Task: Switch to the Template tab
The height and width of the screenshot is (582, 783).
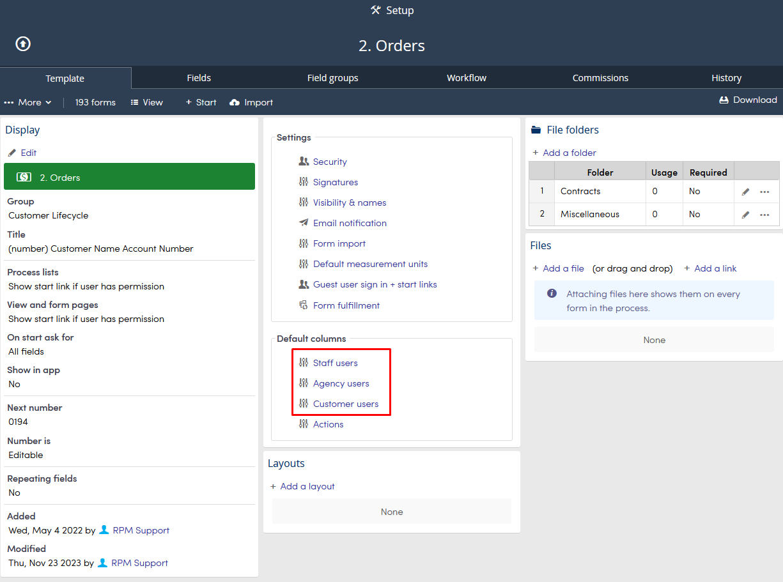Action: click(x=65, y=79)
